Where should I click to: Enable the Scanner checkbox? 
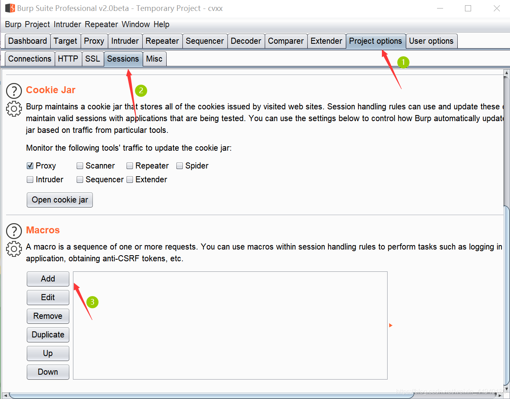pyautogui.click(x=80, y=166)
